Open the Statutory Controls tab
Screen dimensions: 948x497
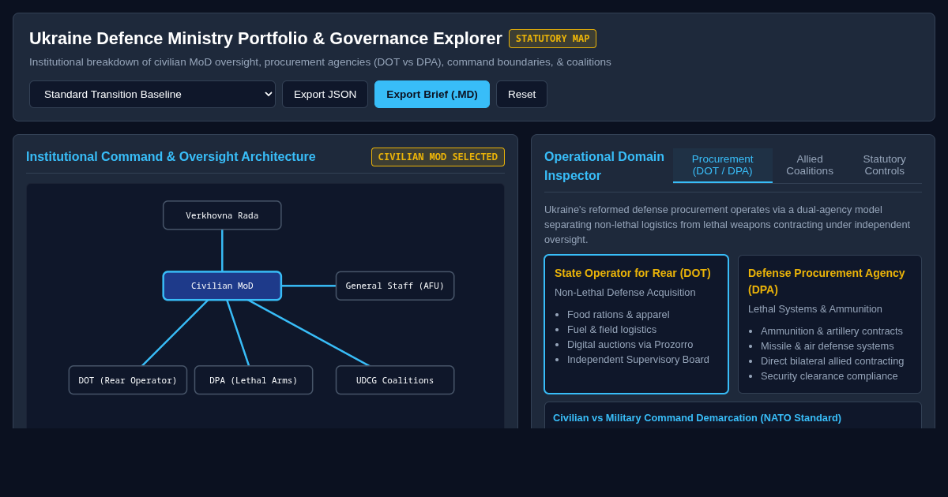tap(884, 165)
